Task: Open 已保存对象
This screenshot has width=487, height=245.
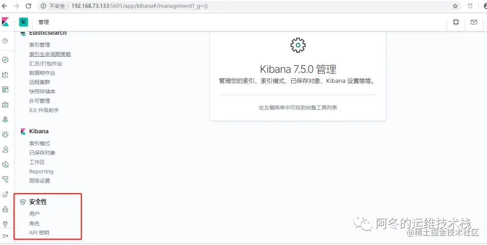Action: point(42,153)
